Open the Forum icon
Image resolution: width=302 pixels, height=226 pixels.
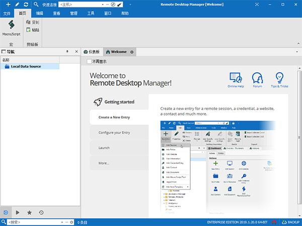pyautogui.click(x=257, y=79)
